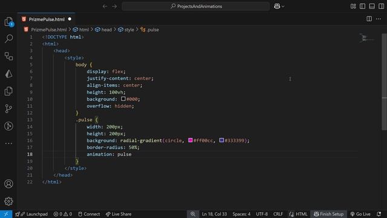387x218 pixels.
Task: Go back with the left arrow
Action: coord(105,6)
